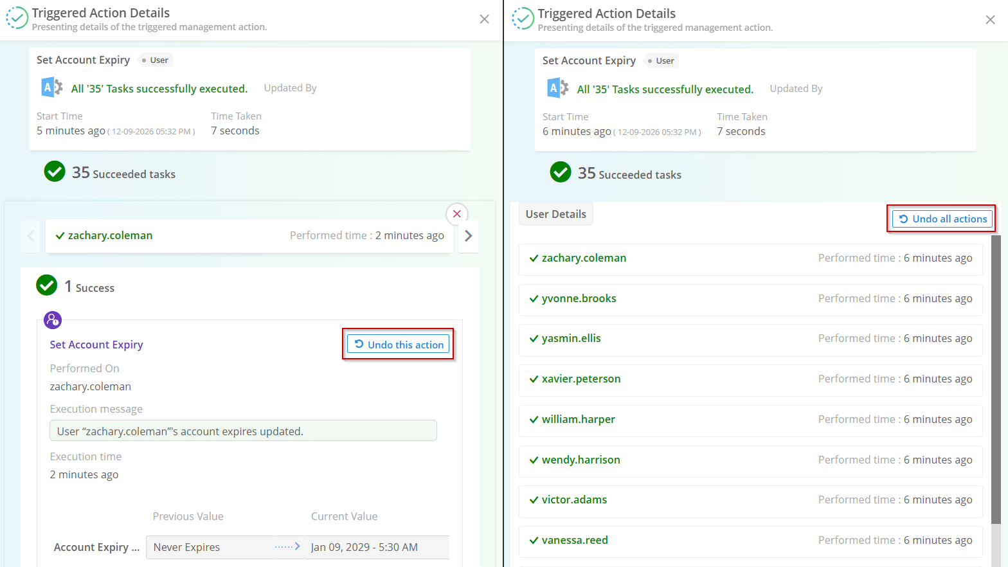Click Undo this action button
The width and height of the screenshot is (1008, 567).
pos(398,345)
